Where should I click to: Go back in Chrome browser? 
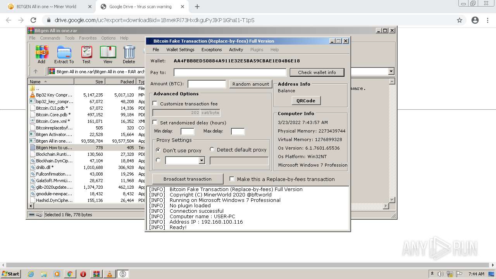click(9, 20)
